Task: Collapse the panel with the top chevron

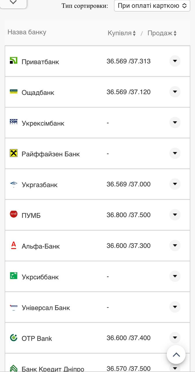Action: (x=13, y=3)
